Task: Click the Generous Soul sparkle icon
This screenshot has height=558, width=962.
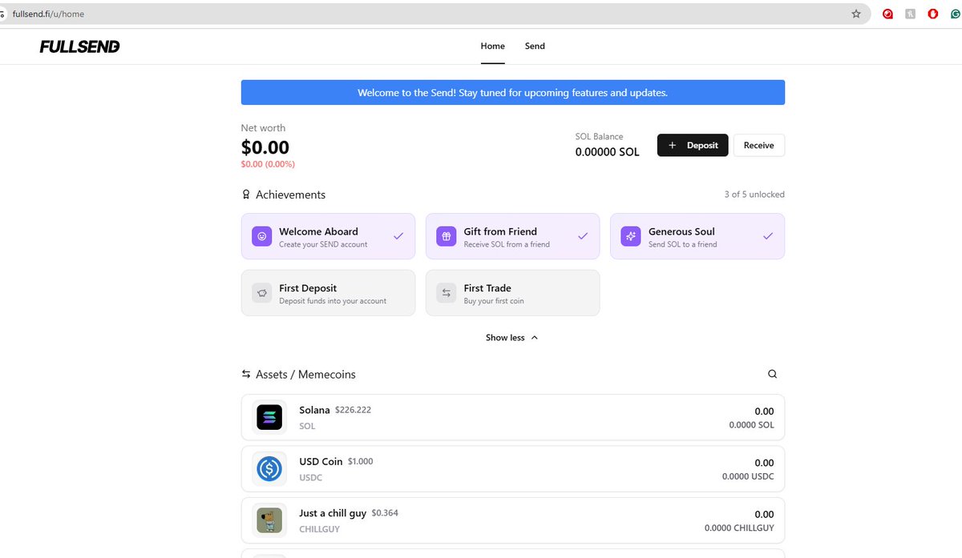Action: 631,236
